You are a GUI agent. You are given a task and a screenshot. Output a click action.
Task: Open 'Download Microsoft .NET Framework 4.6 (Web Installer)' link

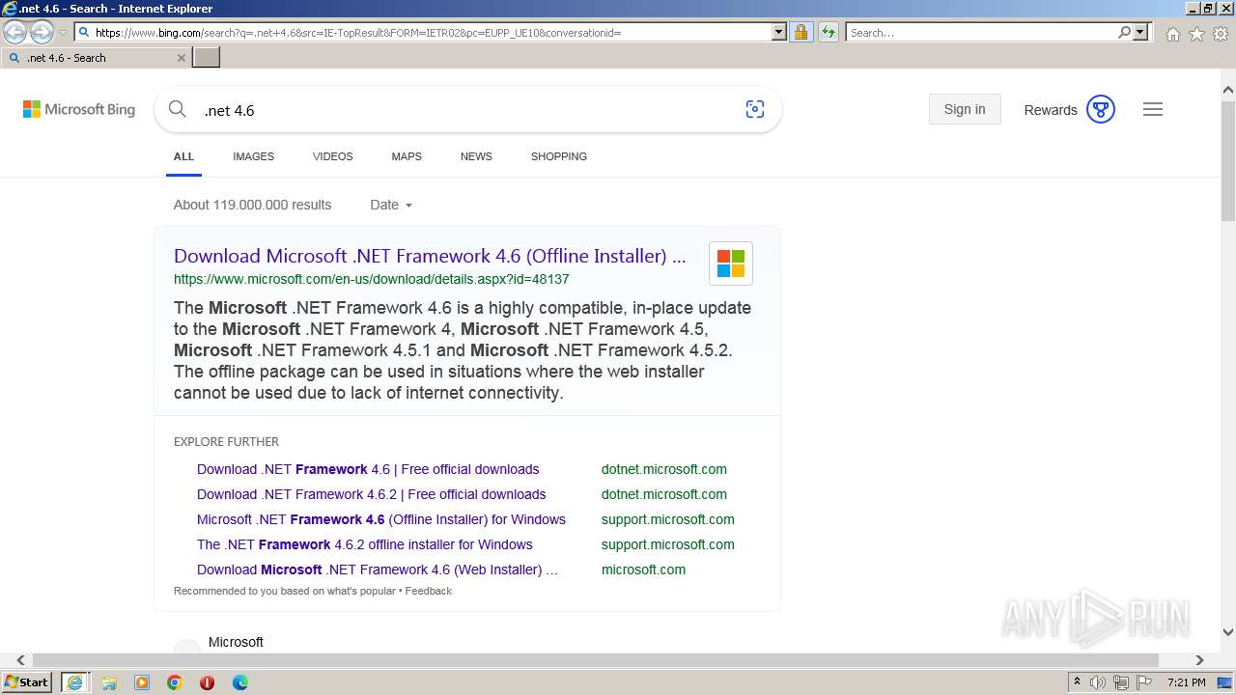click(378, 570)
